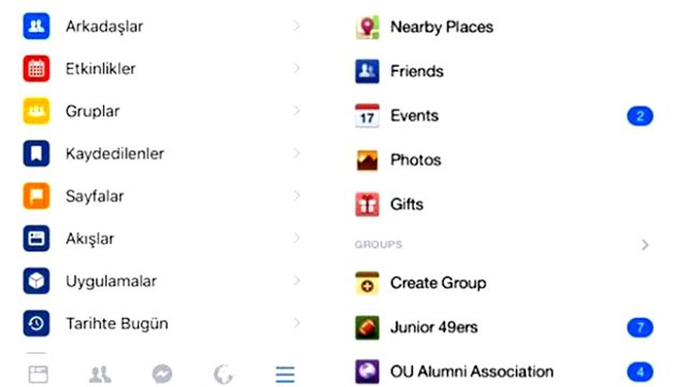Open the Photos landscape icon
This screenshot has width=688, height=387.
click(x=367, y=161)
